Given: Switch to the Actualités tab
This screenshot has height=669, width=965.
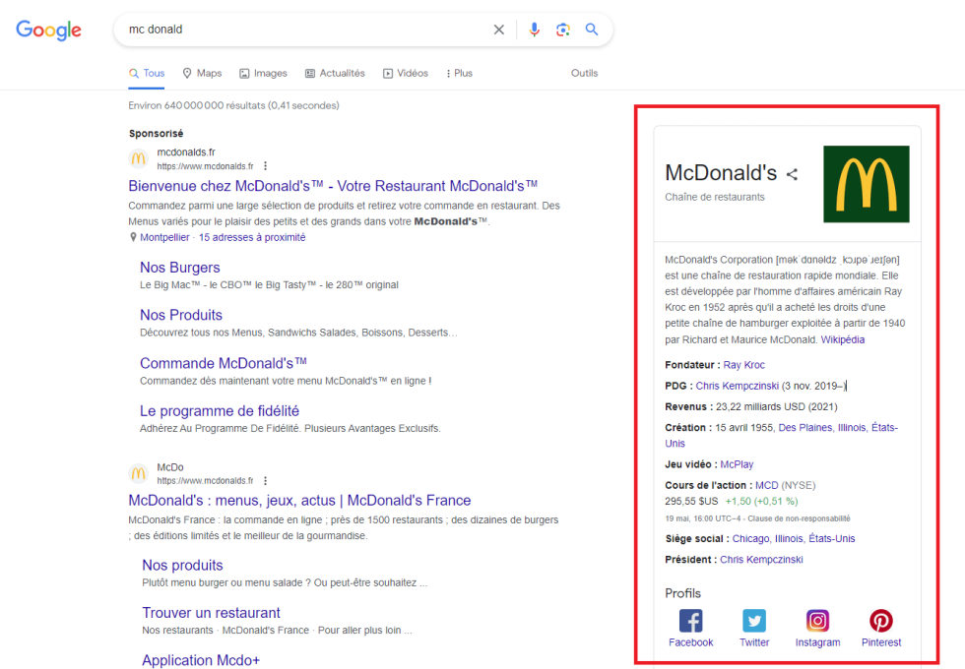Looking at the screenshot, I should click(335, 73).
